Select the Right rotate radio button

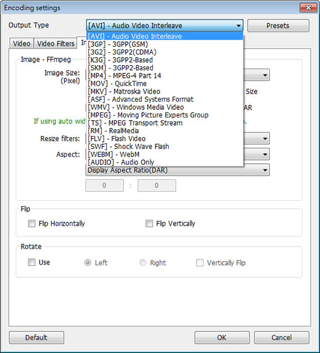click(x=143, y=262)
